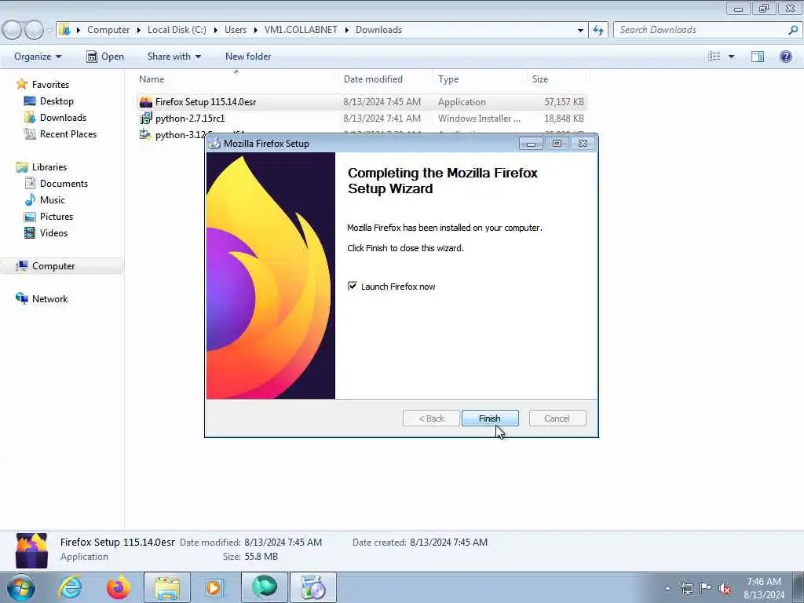Viewport: 804px width, 603px height.
Task: Open Videos library
Action: pyautogui.click(x=54, y=232)
